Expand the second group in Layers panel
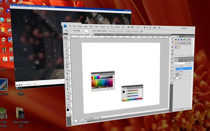Screen dimensions: 210x131 (x=177, y=72)
